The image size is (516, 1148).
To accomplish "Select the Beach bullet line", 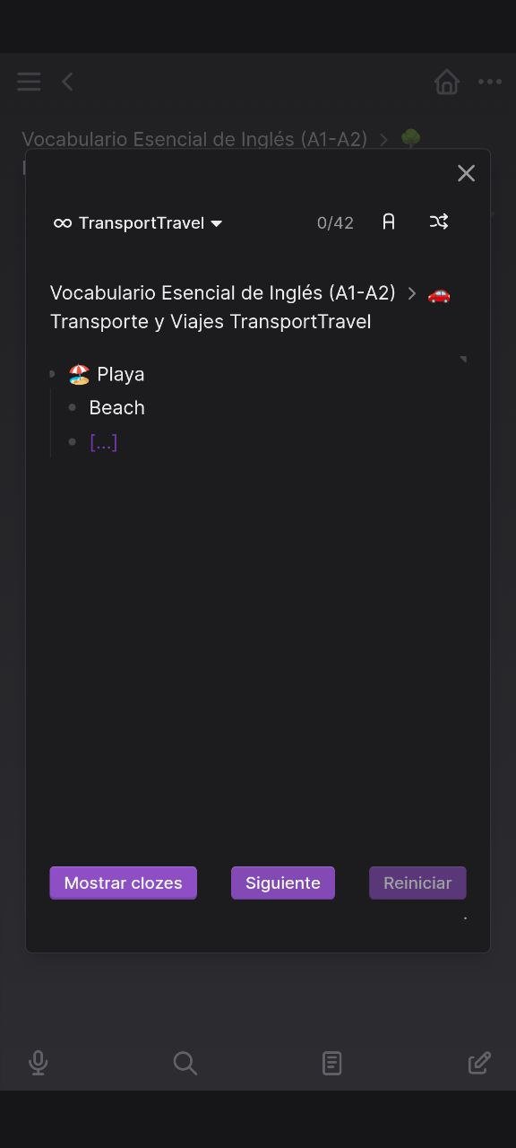I will 117,408.
